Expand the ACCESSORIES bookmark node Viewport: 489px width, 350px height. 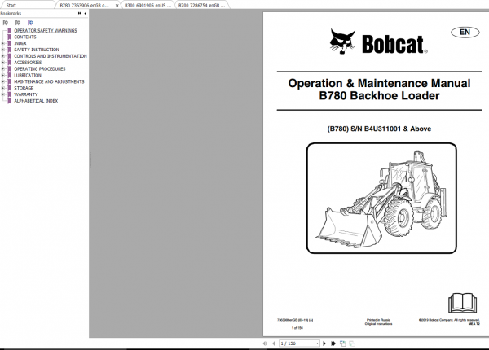tap(2, 63)
